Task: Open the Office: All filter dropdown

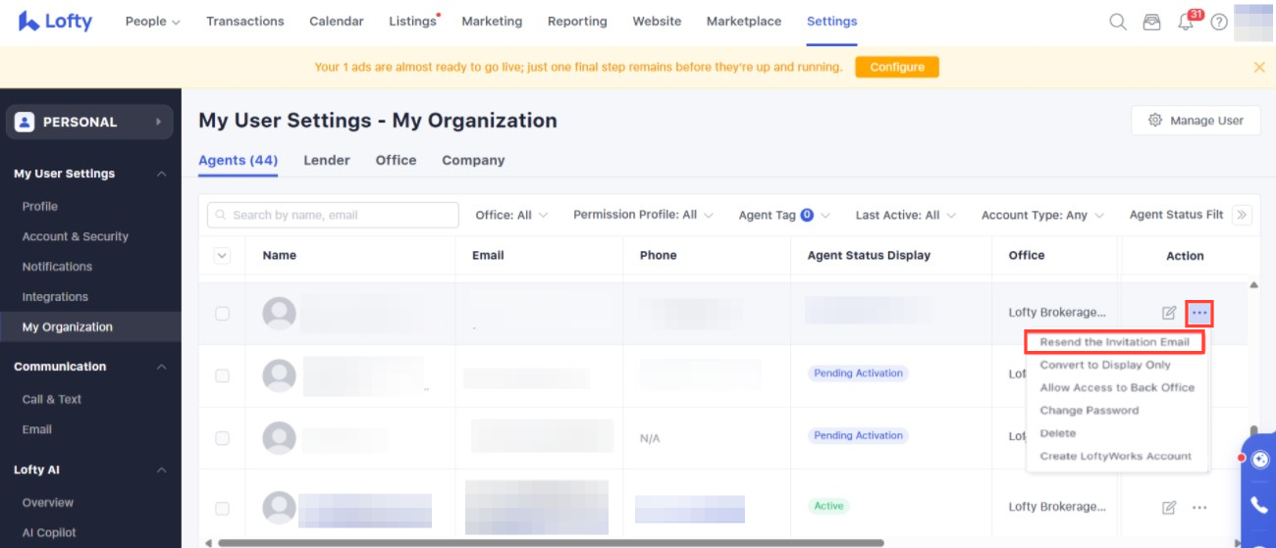Action: pos(511,215)
